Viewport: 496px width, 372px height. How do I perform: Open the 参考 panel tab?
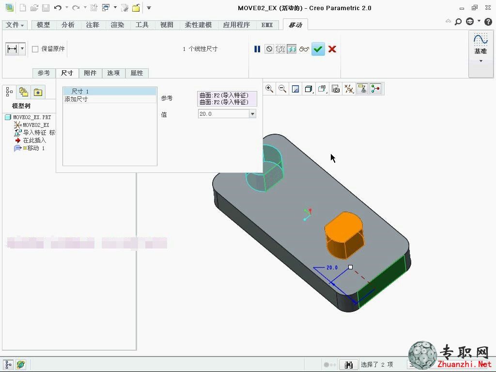point(44,73)
